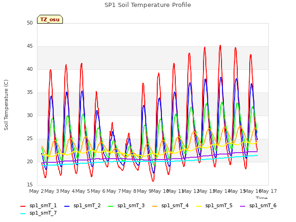Click the cyan sp1_smT_7 legend swatch
The image size is (296, 222).
click(x=23, y=214)
